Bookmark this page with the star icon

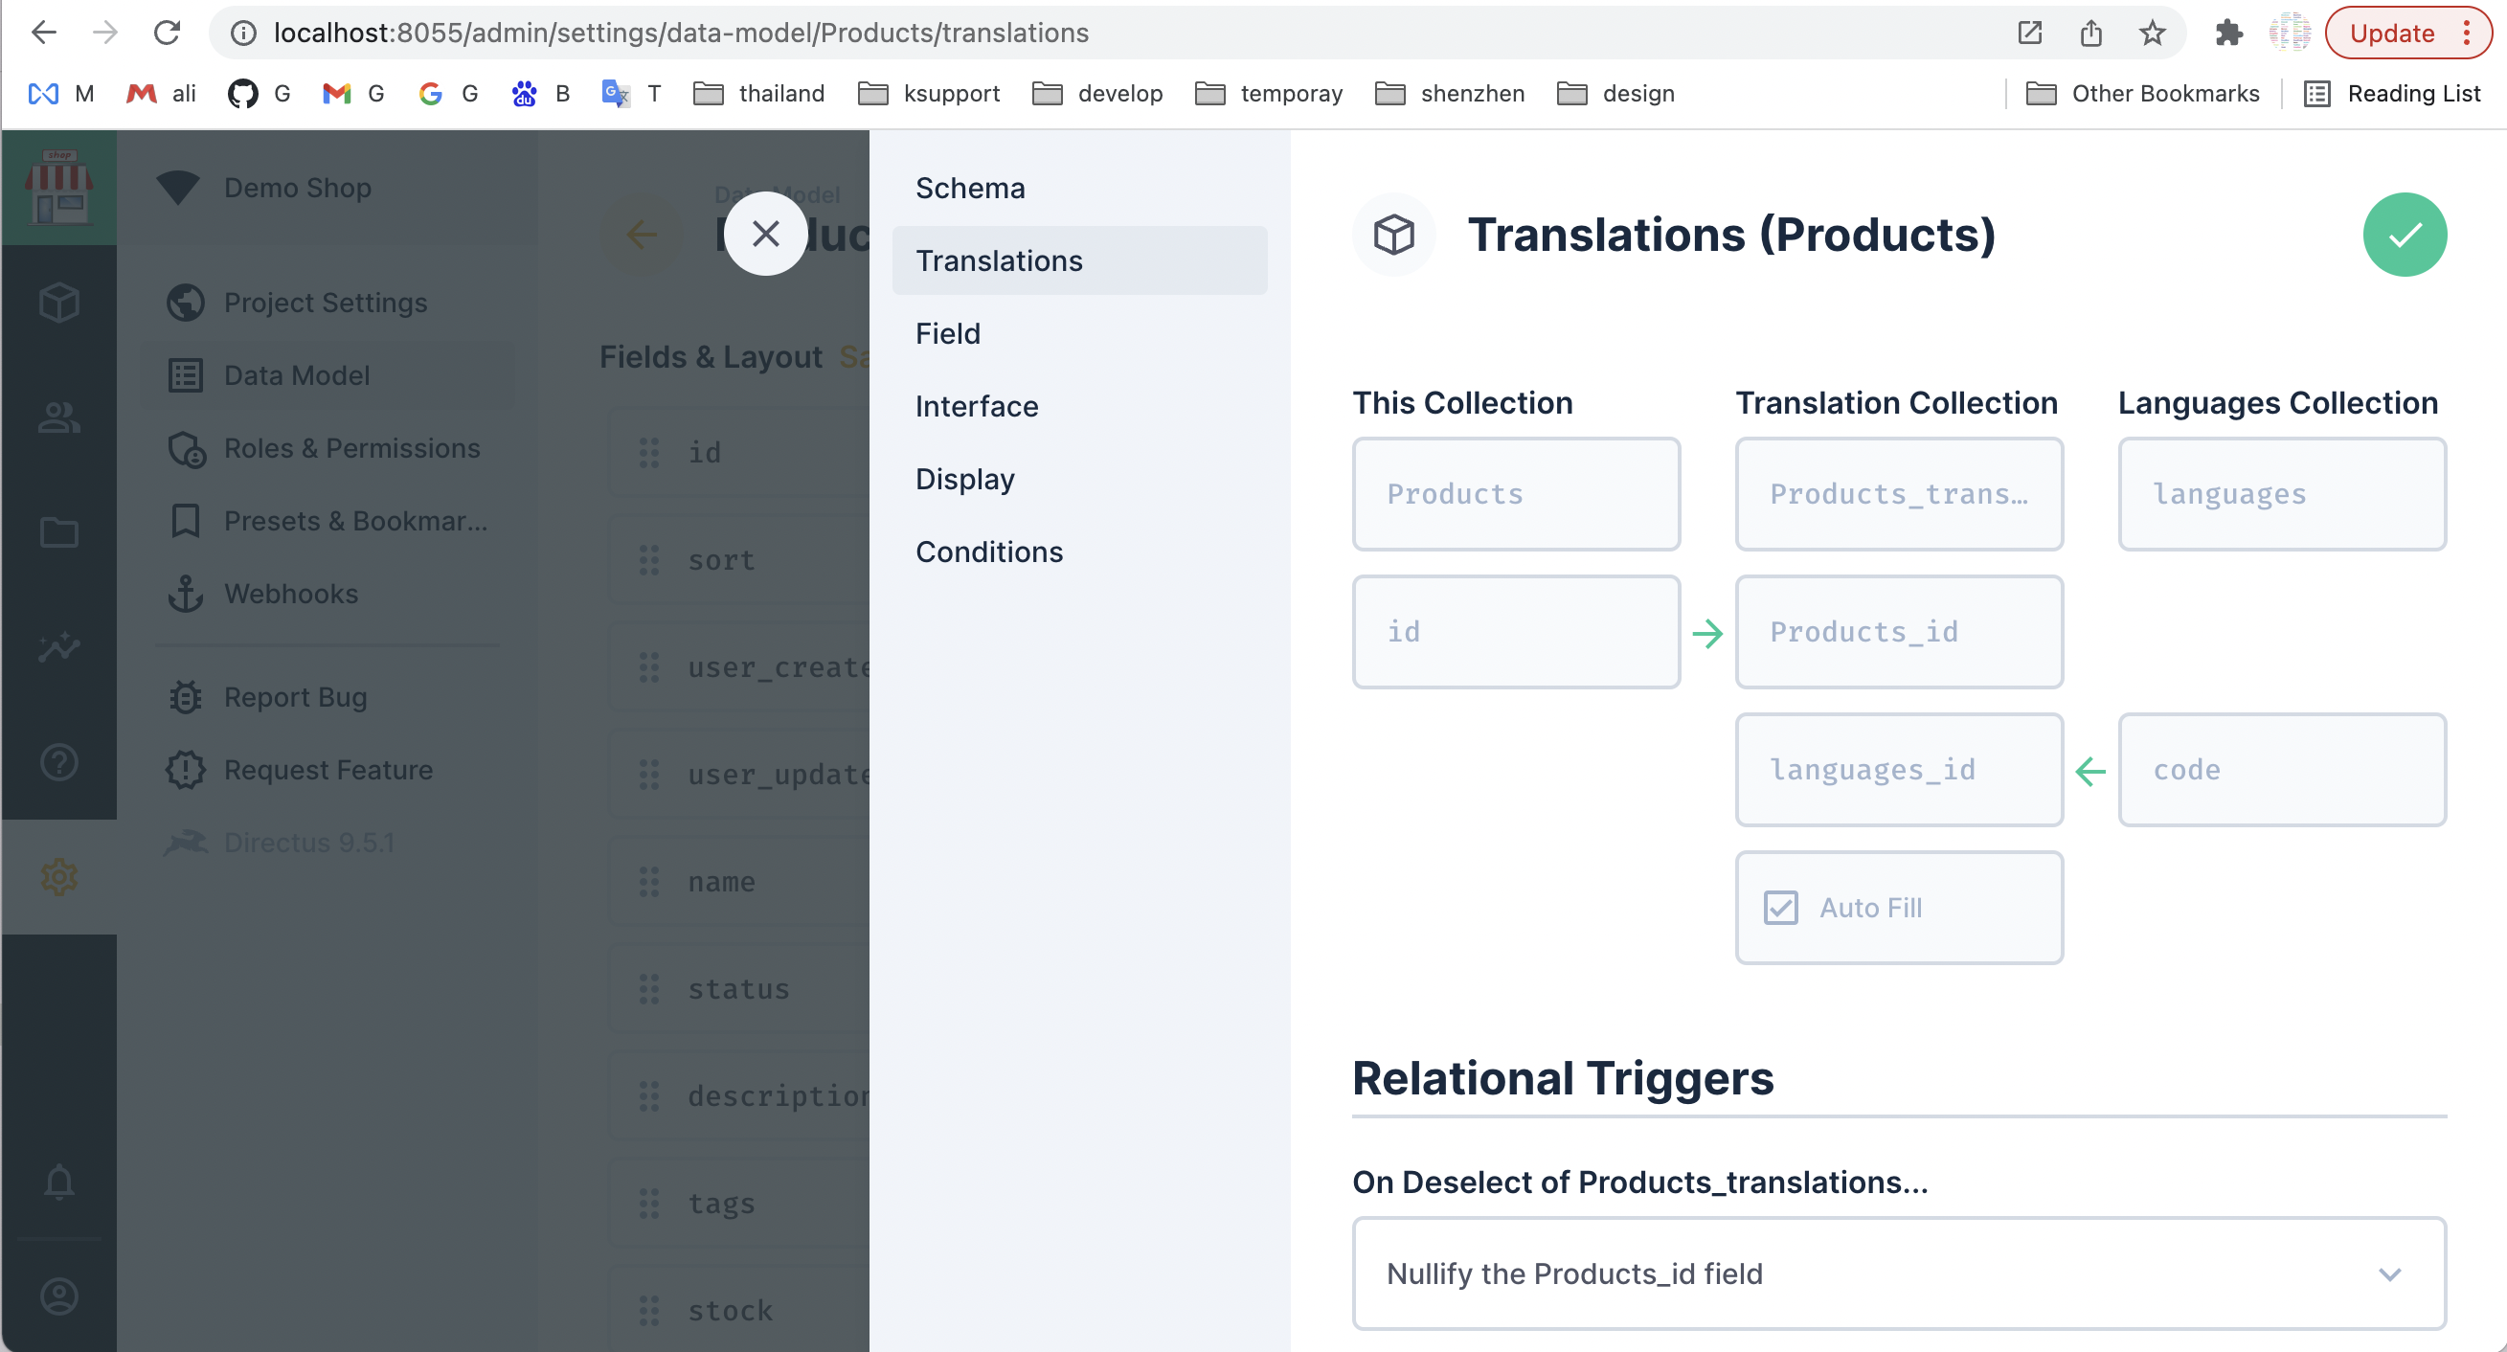point(2151,34)
